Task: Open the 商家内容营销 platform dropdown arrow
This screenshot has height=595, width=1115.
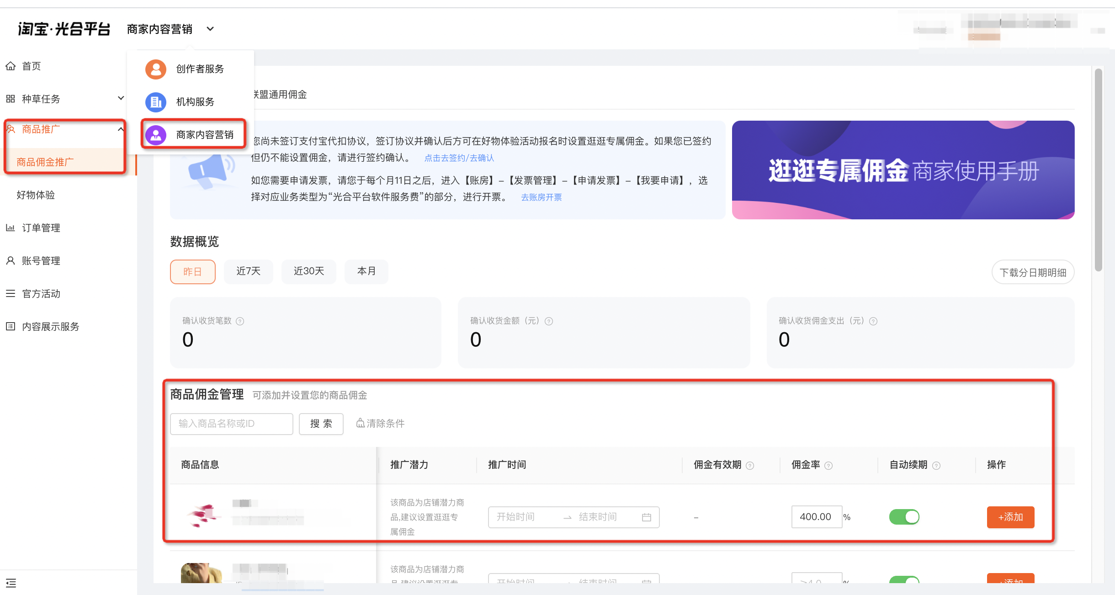Action: coord(210,29)
